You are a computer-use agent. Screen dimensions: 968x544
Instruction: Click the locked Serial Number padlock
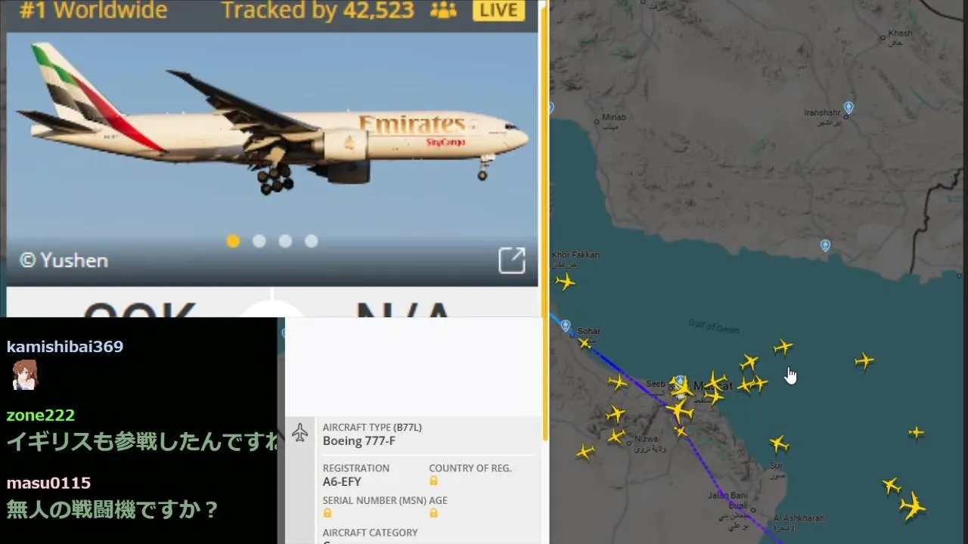coord(327,512)
